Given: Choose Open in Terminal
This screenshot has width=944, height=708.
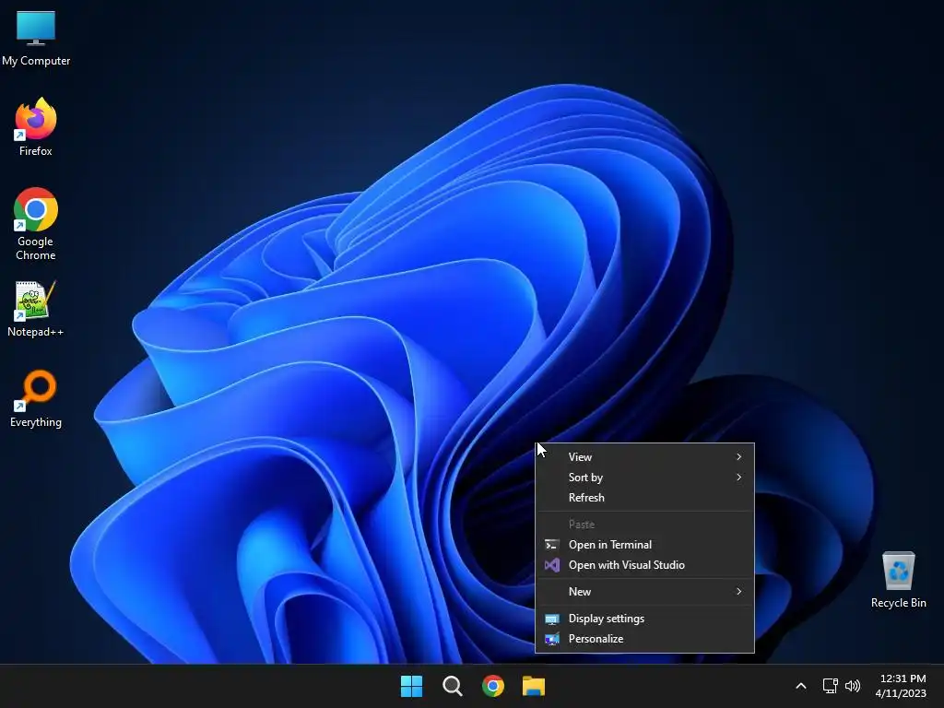Looking at the screenshot, I should pos(644,545).
